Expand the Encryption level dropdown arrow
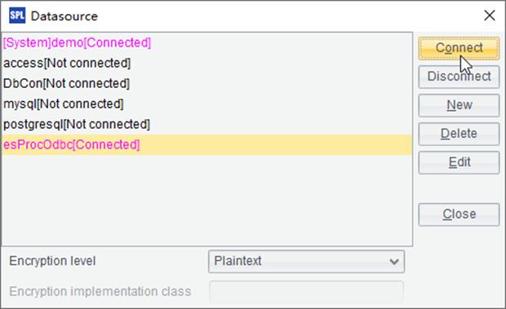The image size is (506, 309). click(393, 262)
